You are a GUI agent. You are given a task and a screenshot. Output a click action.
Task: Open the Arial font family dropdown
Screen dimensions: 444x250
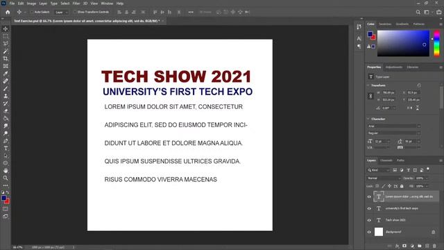point(394,126)
